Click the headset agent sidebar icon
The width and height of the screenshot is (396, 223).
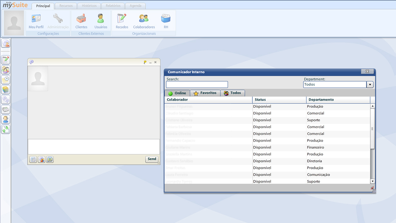[6, 119]
